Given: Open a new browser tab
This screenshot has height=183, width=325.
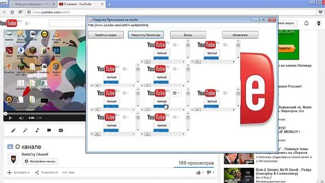Looking at the screenshot, I should 110,4.
